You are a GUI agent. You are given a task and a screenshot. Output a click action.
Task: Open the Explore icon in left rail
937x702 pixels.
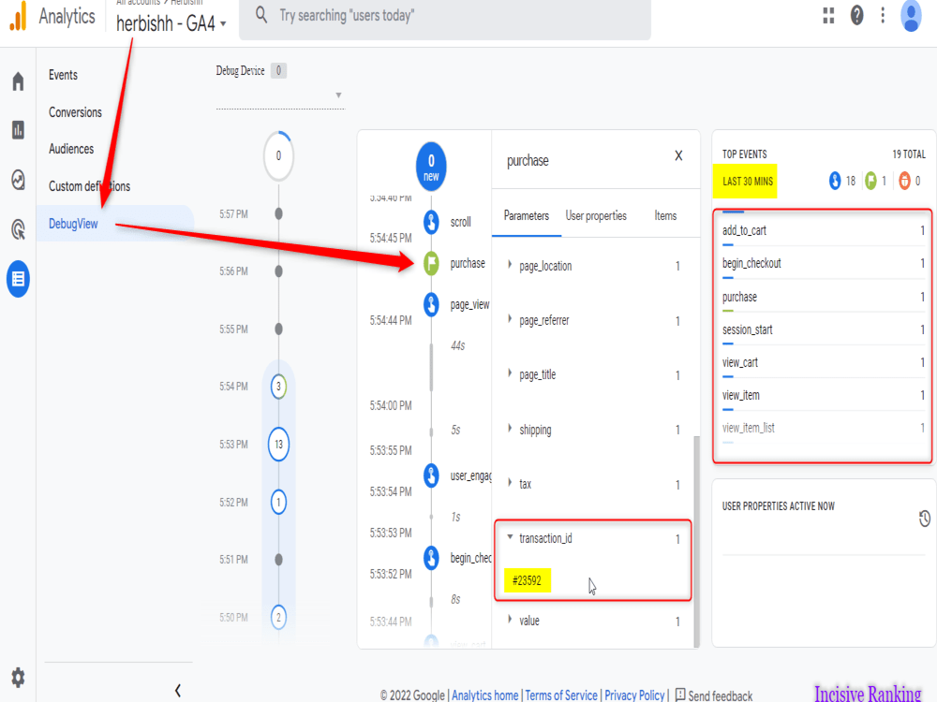pos(18,180)
